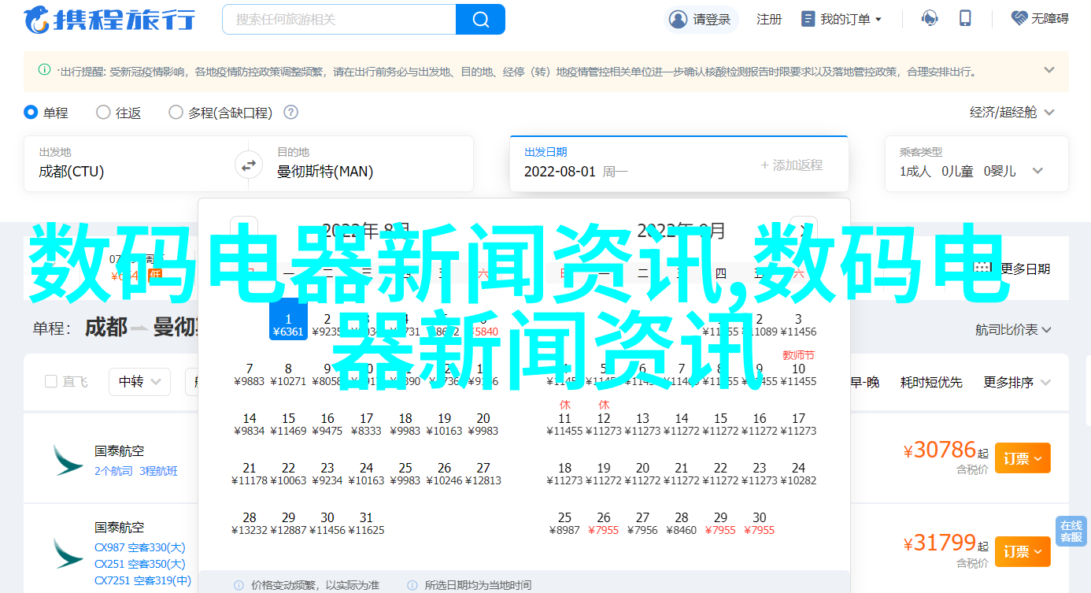The height and width of the screenshot is (593, 1091).
Task: Click the blue magnifier search button
Action: [x=480, y=19]
